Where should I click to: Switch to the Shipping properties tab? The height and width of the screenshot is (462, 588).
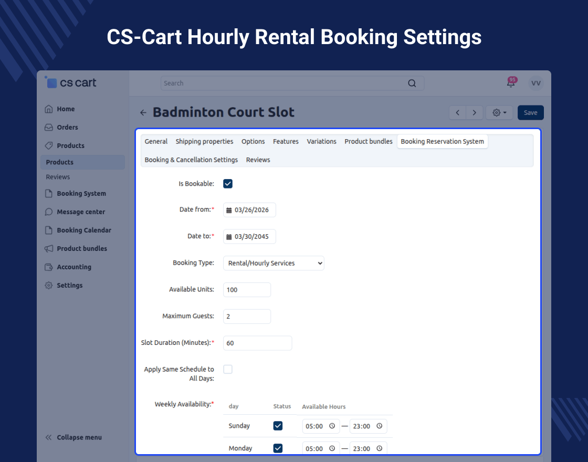204,142
